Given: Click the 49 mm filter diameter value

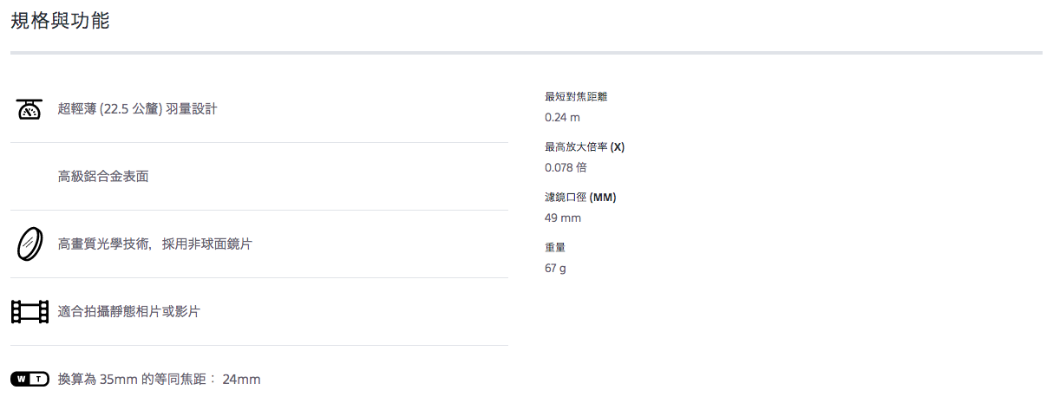Looking at the screenshot, I should point(563,218).
